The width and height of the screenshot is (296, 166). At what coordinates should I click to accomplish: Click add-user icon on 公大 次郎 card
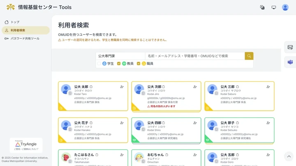[195, 87]
